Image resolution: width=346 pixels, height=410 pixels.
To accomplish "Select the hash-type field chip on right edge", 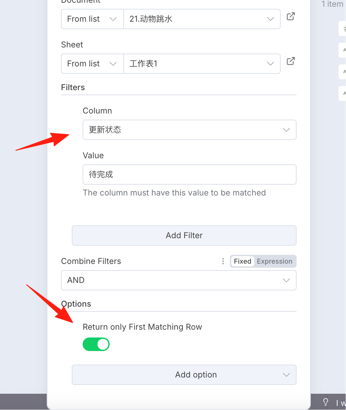I will pyautogui.click(x=342, y=28).
